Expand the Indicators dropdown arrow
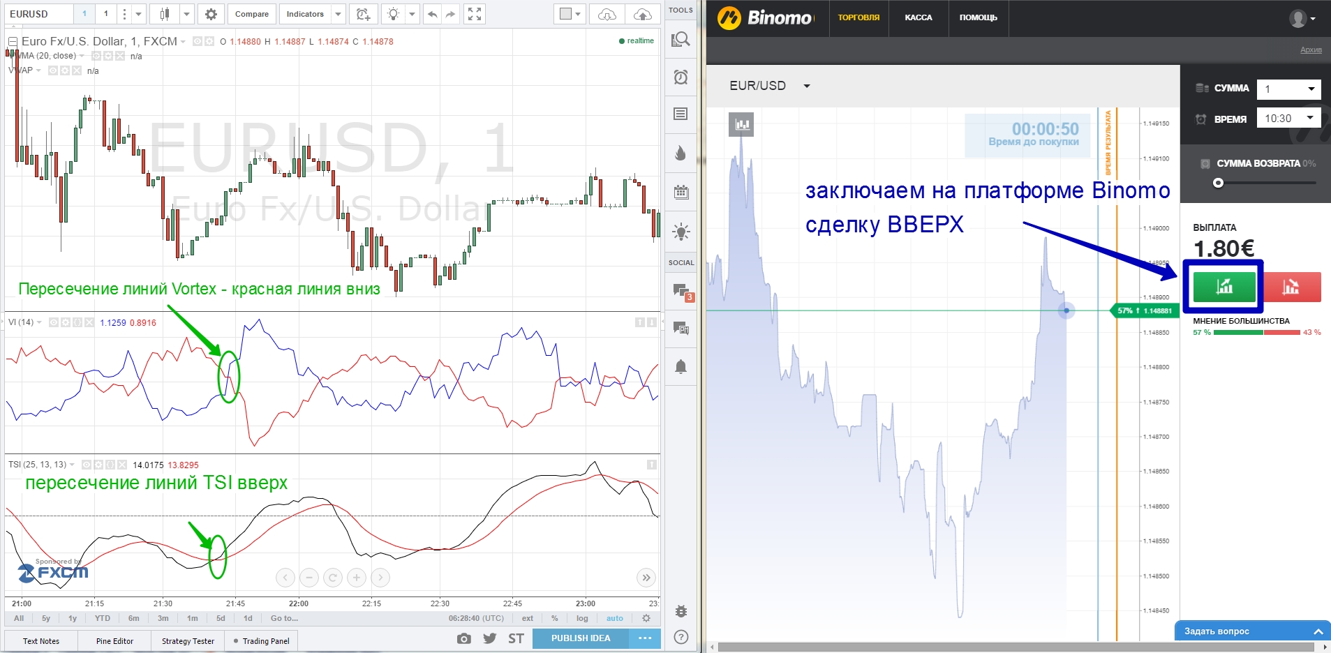Viewport: 1331px width, 653px height. (x=338, y=14)
